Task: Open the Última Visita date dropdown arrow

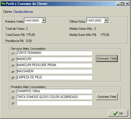Action: click(x=106, y=20)
